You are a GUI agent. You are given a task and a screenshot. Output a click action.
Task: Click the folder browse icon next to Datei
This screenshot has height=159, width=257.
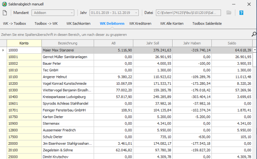(229, 13)
